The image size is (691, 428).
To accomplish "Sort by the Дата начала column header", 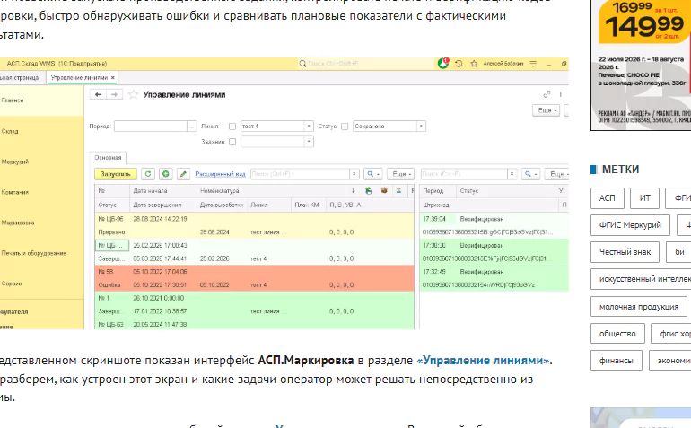I will (x=150, y=191).
